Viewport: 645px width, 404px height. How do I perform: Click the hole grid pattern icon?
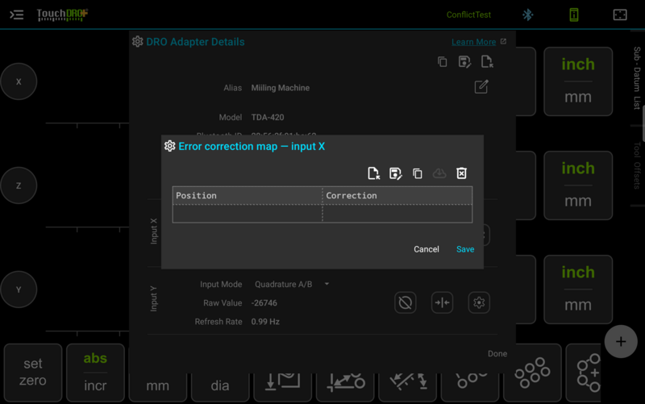pos(532,373)
